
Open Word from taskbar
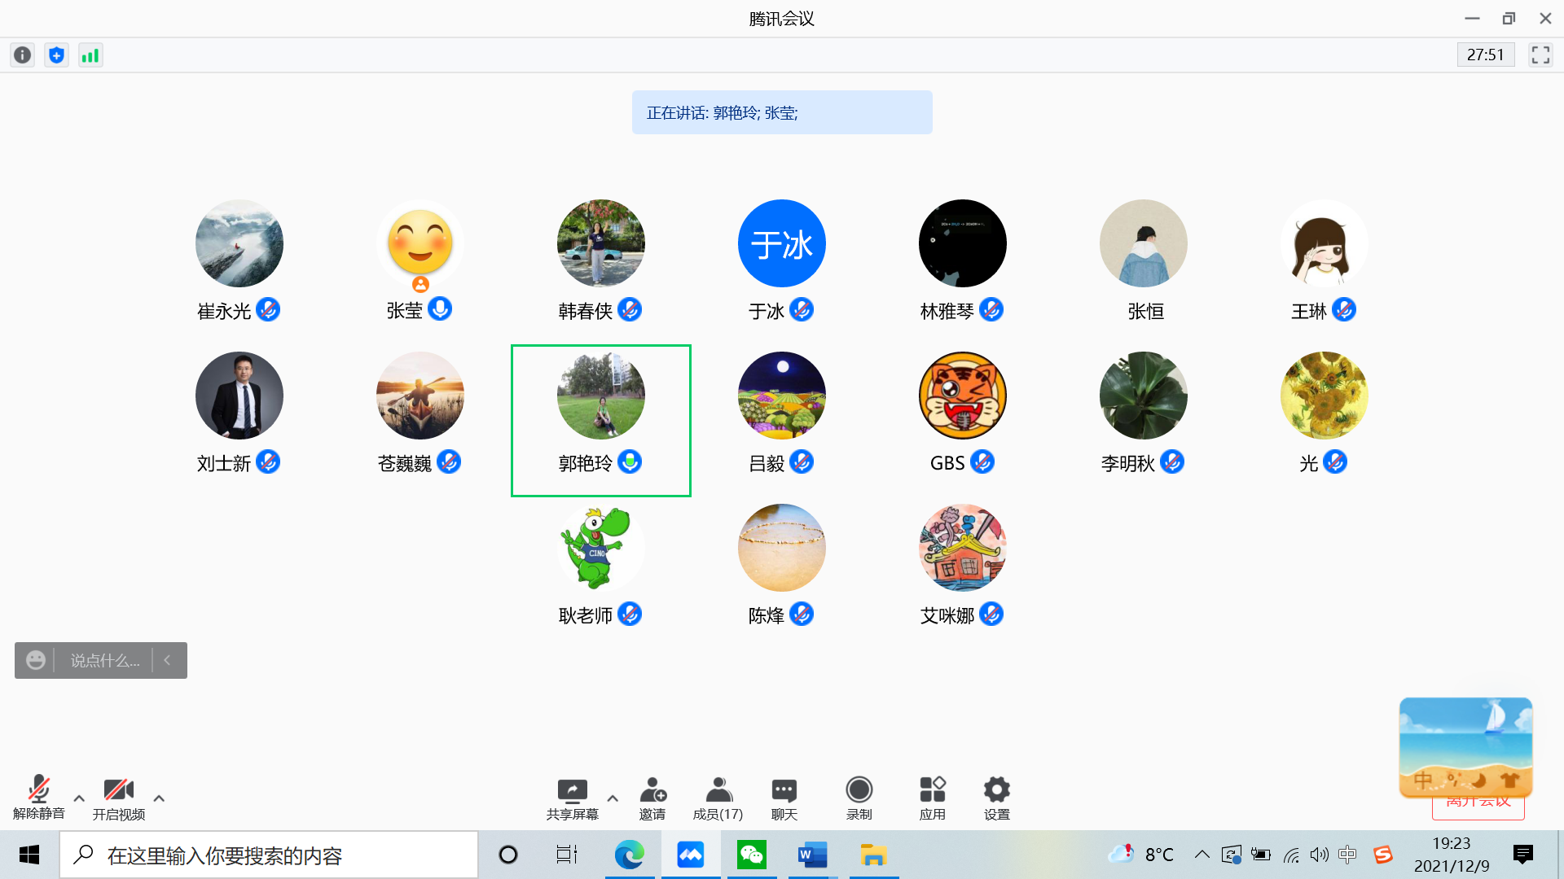812,855
